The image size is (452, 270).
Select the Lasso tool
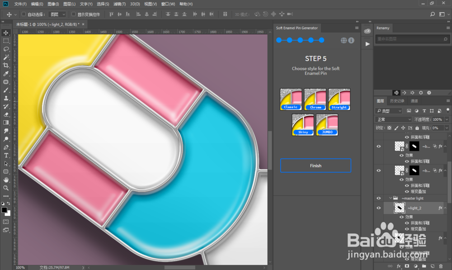(x=6, y=49)
